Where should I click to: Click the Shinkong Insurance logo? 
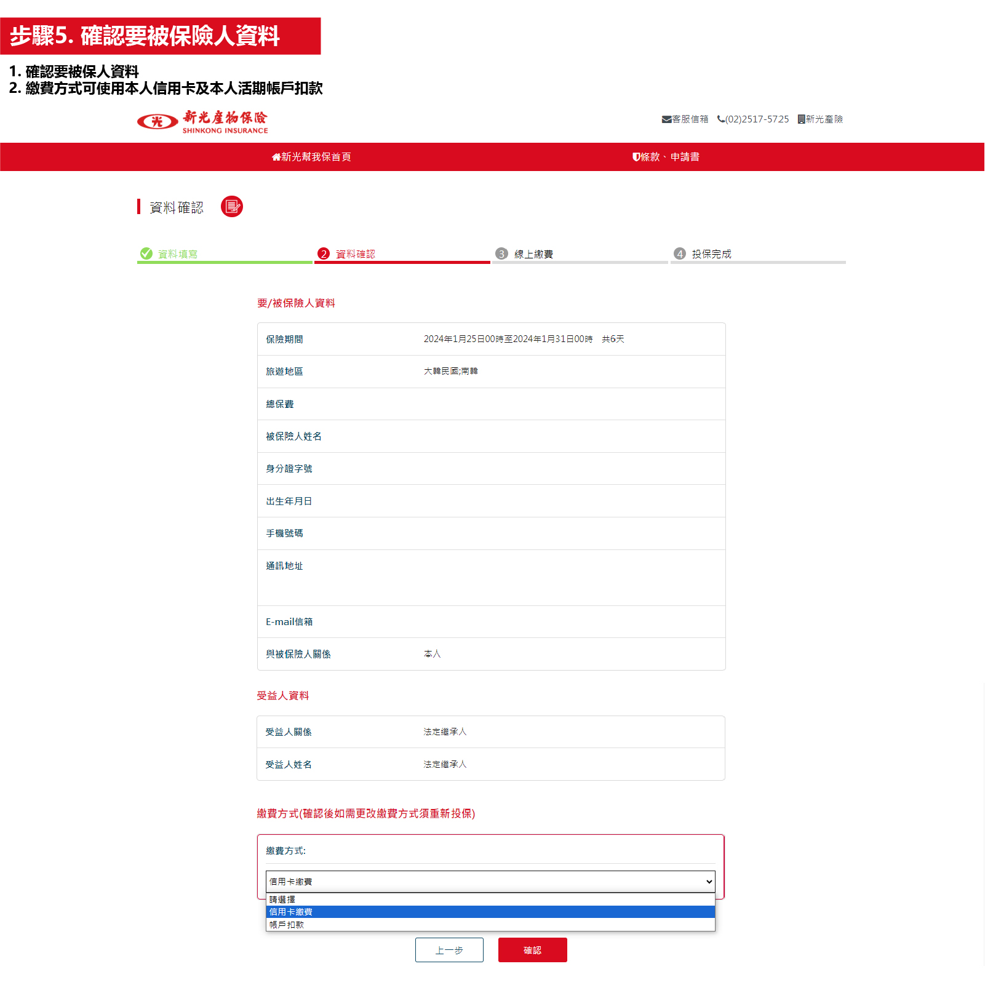(x=202, y=122)
